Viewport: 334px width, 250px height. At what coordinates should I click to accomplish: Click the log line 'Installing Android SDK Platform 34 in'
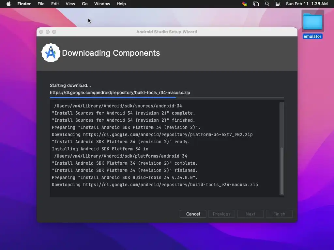tap(100, 149)
